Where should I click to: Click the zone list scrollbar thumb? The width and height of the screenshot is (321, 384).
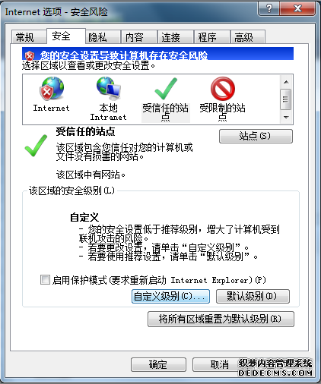point(286,99)
